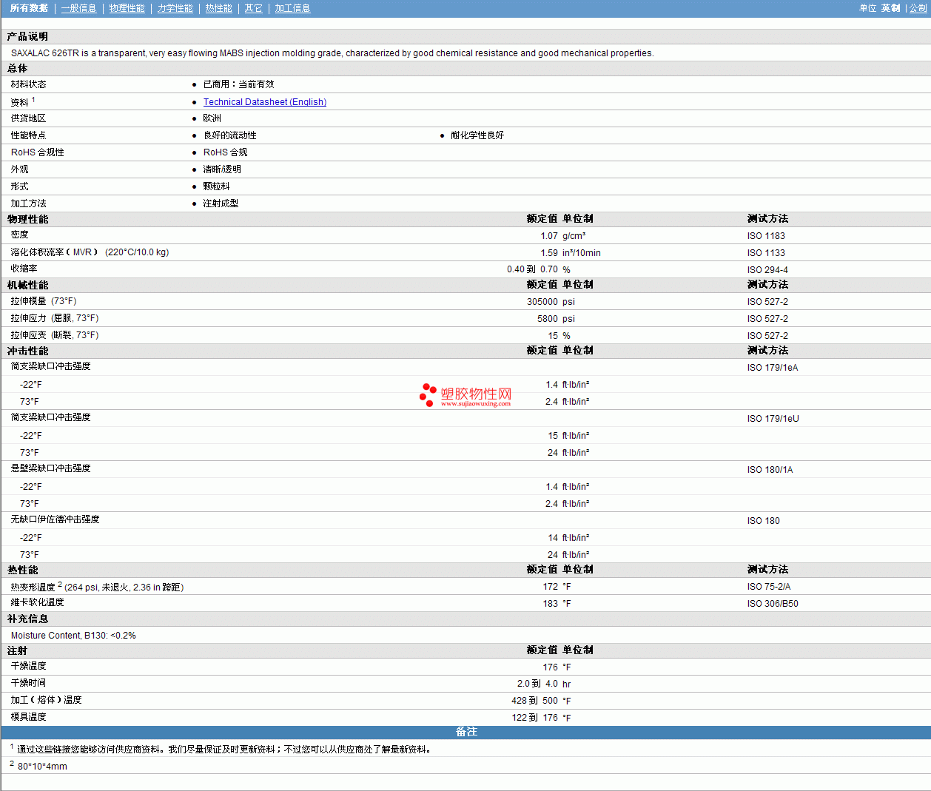Click the SAXALAC 626TR product description
The image size is (931, 791).
click(332, 53)
